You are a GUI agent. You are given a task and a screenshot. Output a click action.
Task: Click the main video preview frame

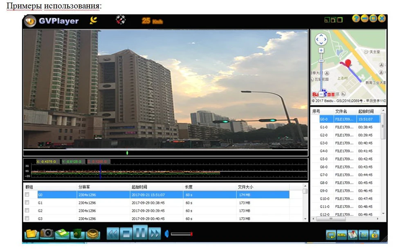[x=166, y=89]
